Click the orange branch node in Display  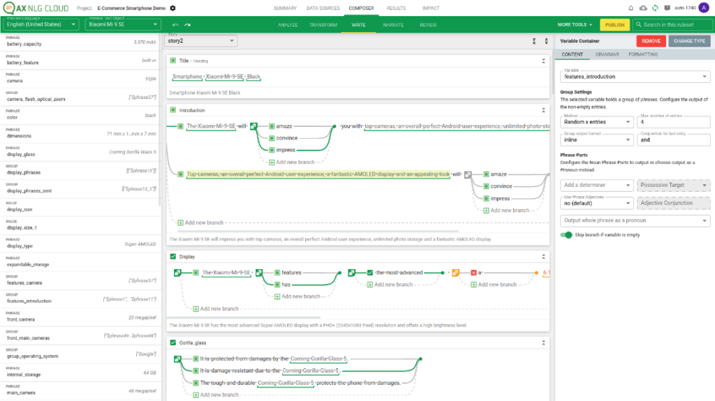(455, 273)
